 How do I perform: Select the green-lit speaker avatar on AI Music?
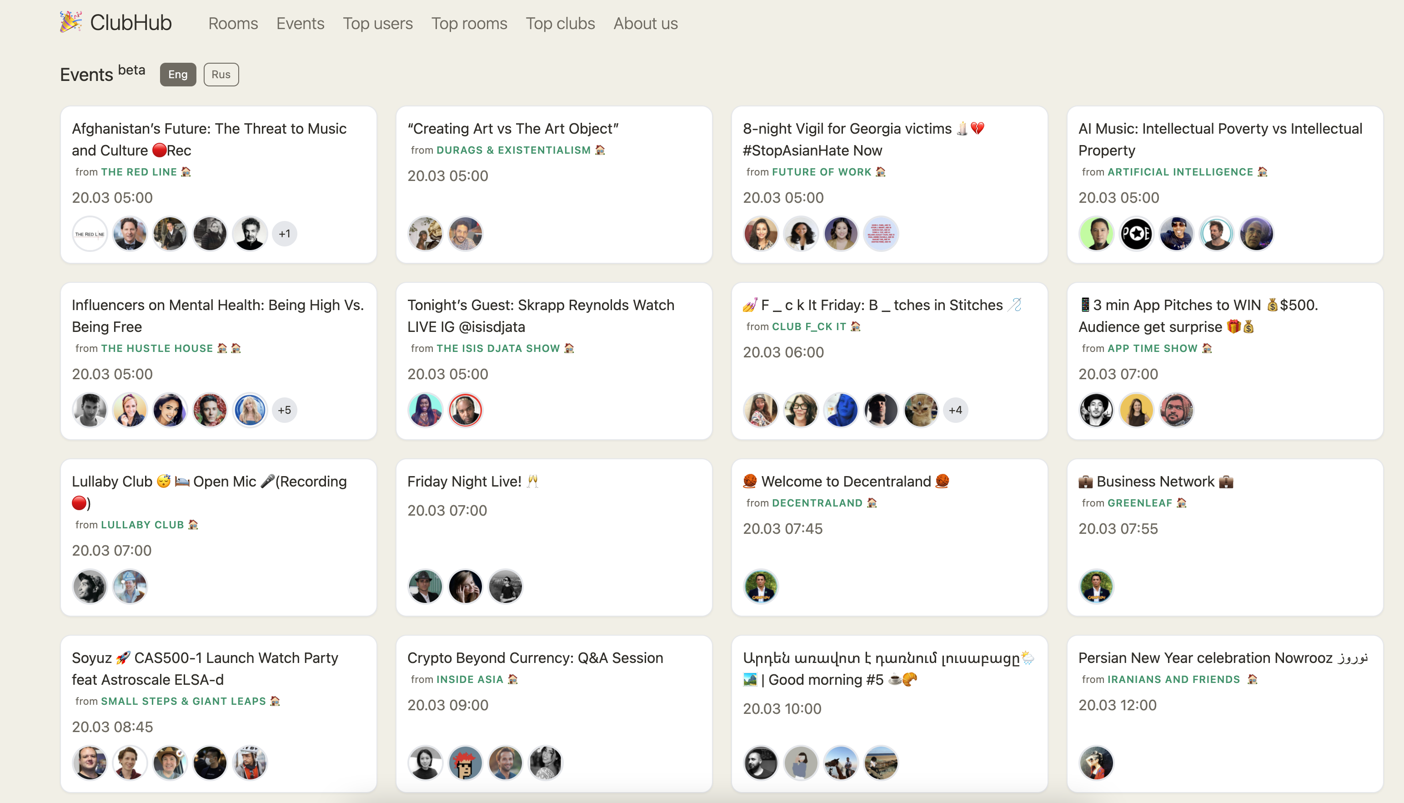[1096, 233]
